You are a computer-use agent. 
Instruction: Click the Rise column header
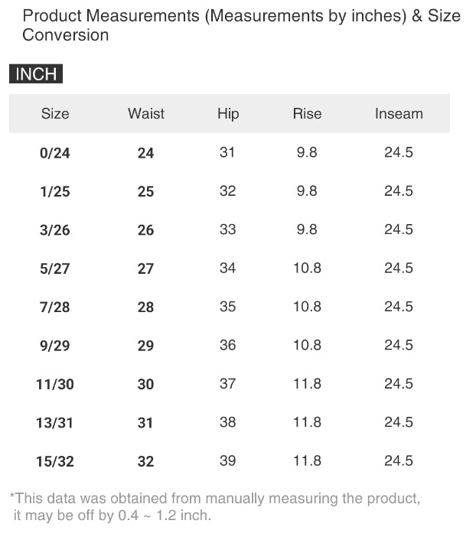(307, 114)
